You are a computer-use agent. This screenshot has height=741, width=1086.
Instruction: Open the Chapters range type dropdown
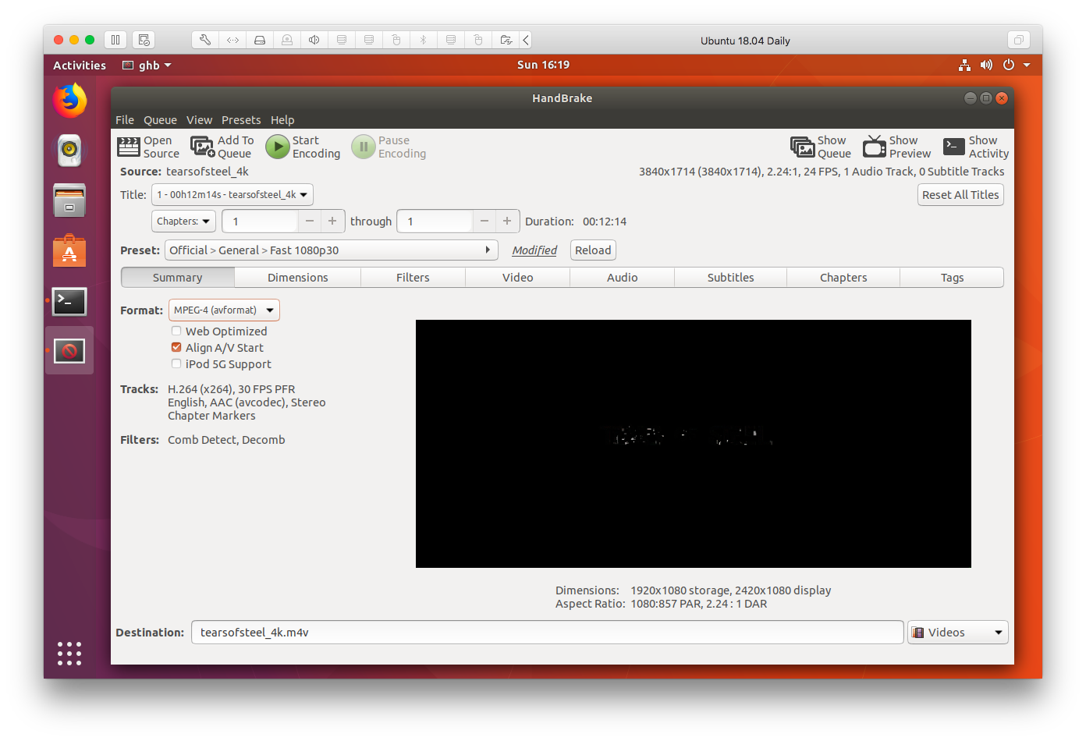[x=183, y=222]
